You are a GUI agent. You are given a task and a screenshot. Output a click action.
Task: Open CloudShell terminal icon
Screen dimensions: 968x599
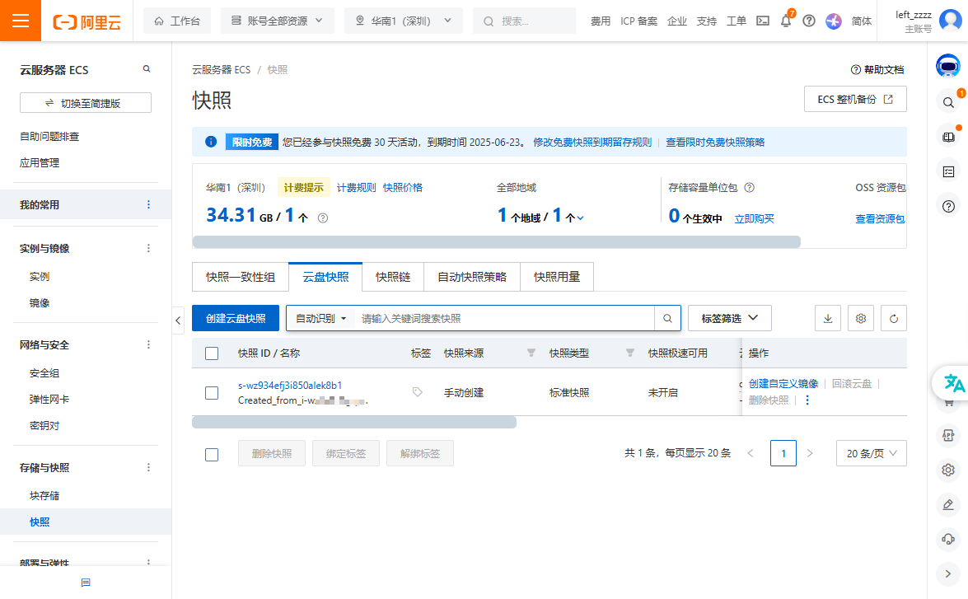762,21
